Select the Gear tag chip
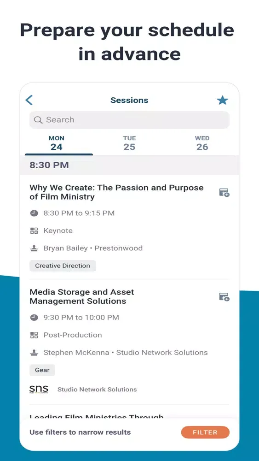Viewport: 259px width, 461px height. [x=42, y=370]
